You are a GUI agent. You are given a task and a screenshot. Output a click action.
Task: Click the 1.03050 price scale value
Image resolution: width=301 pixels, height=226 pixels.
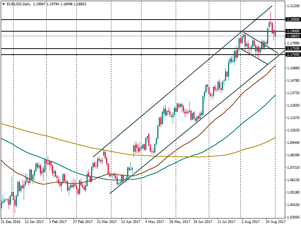pos(292,217)
